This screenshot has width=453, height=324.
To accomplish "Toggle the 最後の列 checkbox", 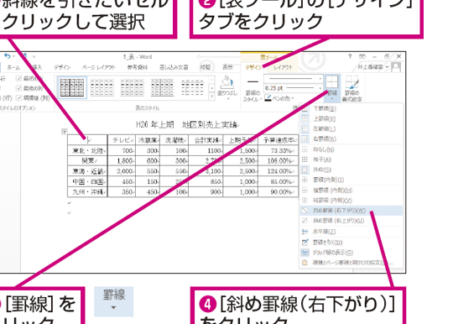I will click(19, 88).
